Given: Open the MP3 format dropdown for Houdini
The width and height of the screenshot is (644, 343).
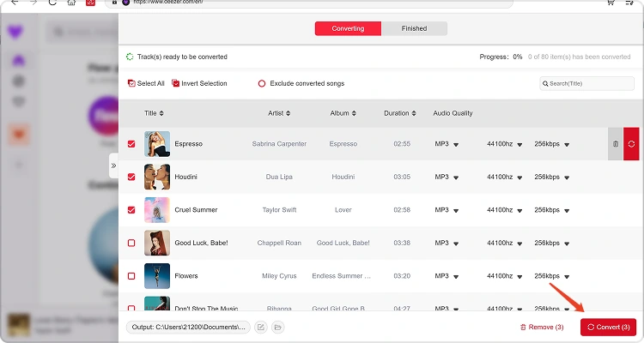Looking at the screenshot, I should 447,177.
